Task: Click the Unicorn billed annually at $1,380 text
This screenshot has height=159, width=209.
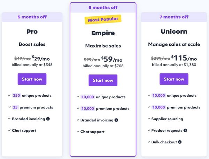Action: point(174,65)
